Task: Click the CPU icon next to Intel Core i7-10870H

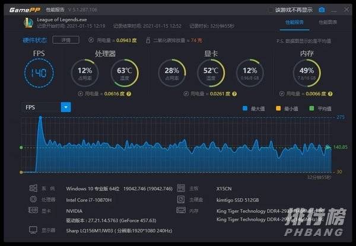Action: pyautogui.click(x=33, y=199)
